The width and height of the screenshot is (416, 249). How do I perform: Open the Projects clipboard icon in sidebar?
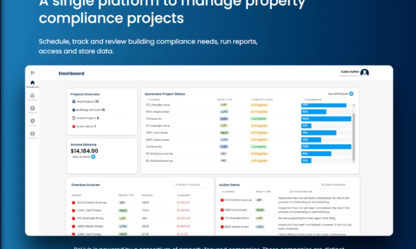(x=32, y=108)
